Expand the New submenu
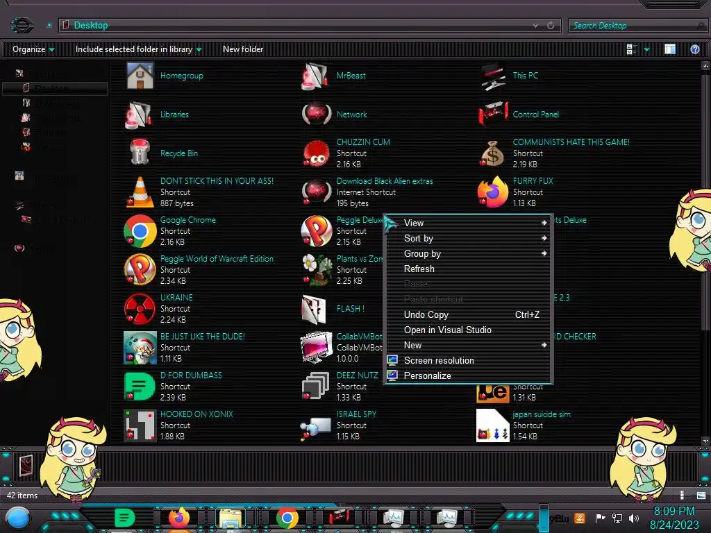Image resolution: width=711 pixels, height=533 pixels. [x=469, y=346]
